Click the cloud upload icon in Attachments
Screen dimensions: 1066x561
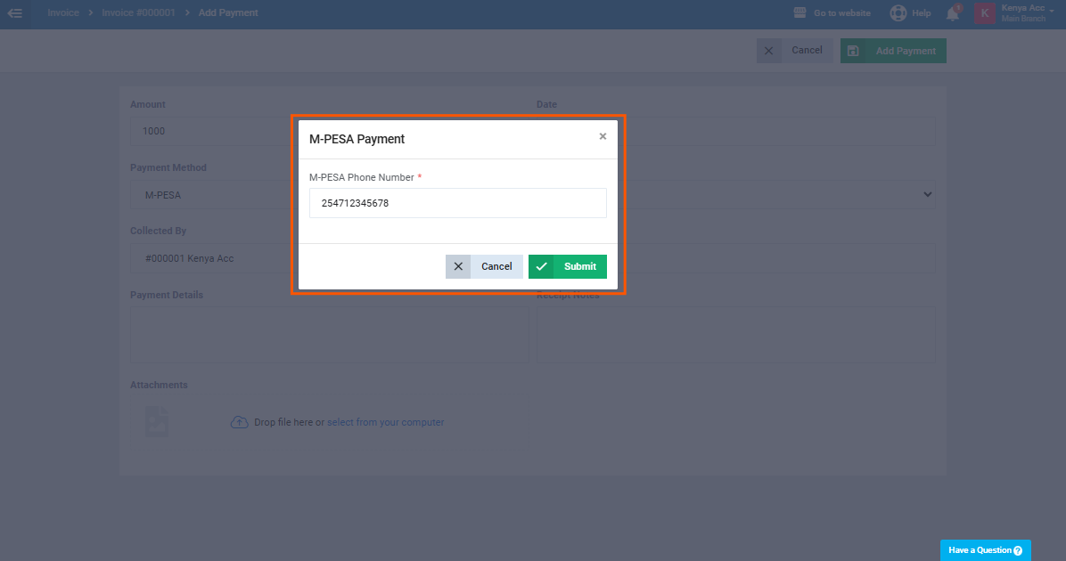(239, 422)
